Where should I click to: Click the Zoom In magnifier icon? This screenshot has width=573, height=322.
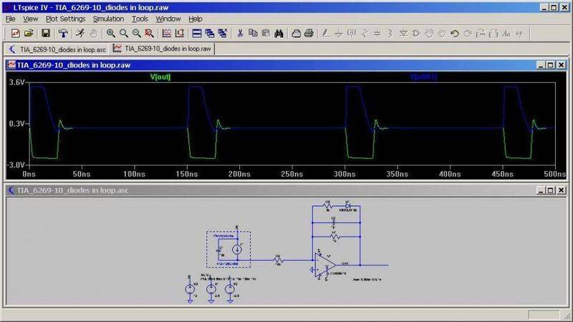[x=111, y=33]
